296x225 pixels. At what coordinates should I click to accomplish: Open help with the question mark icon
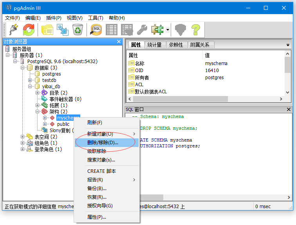[x=195, y=30]
